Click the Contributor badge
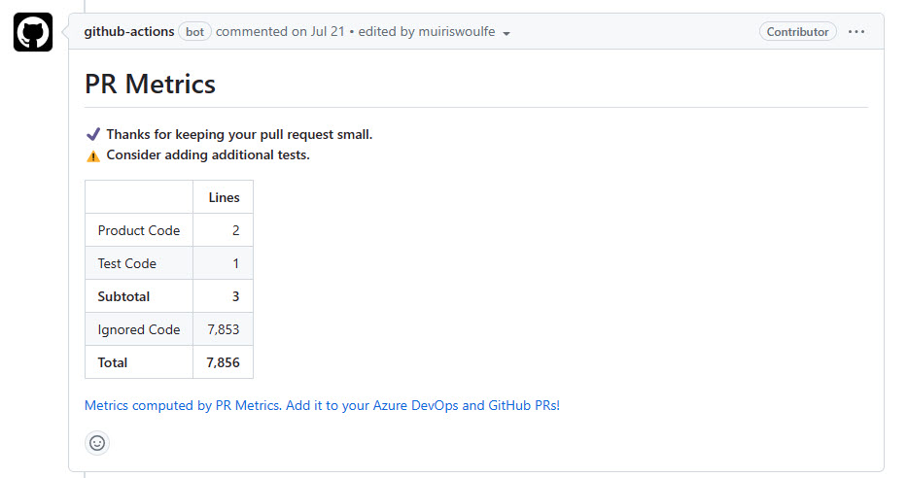908x478 pixels. point(797,32)
